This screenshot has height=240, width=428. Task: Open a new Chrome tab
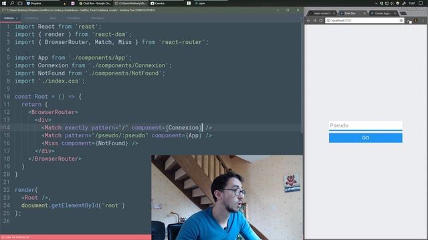tap(403, 13)
